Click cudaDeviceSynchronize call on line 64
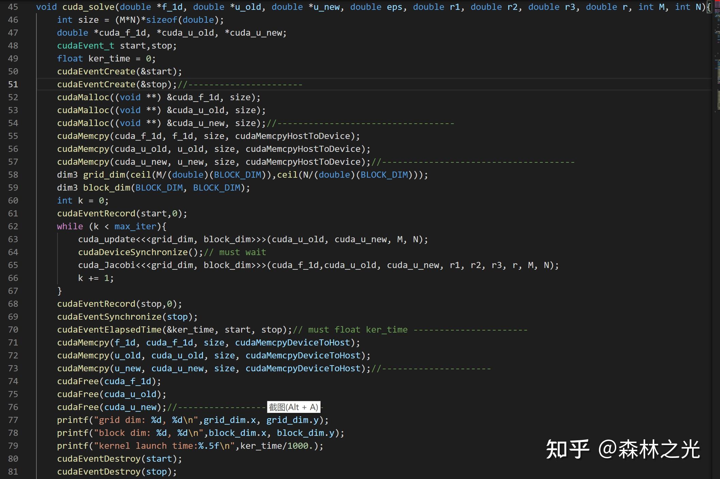 pyautogui.click(x=133, y=252)
